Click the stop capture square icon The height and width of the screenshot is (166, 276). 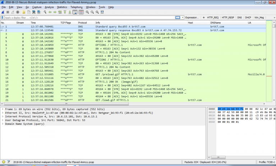(x=8, y=12)
